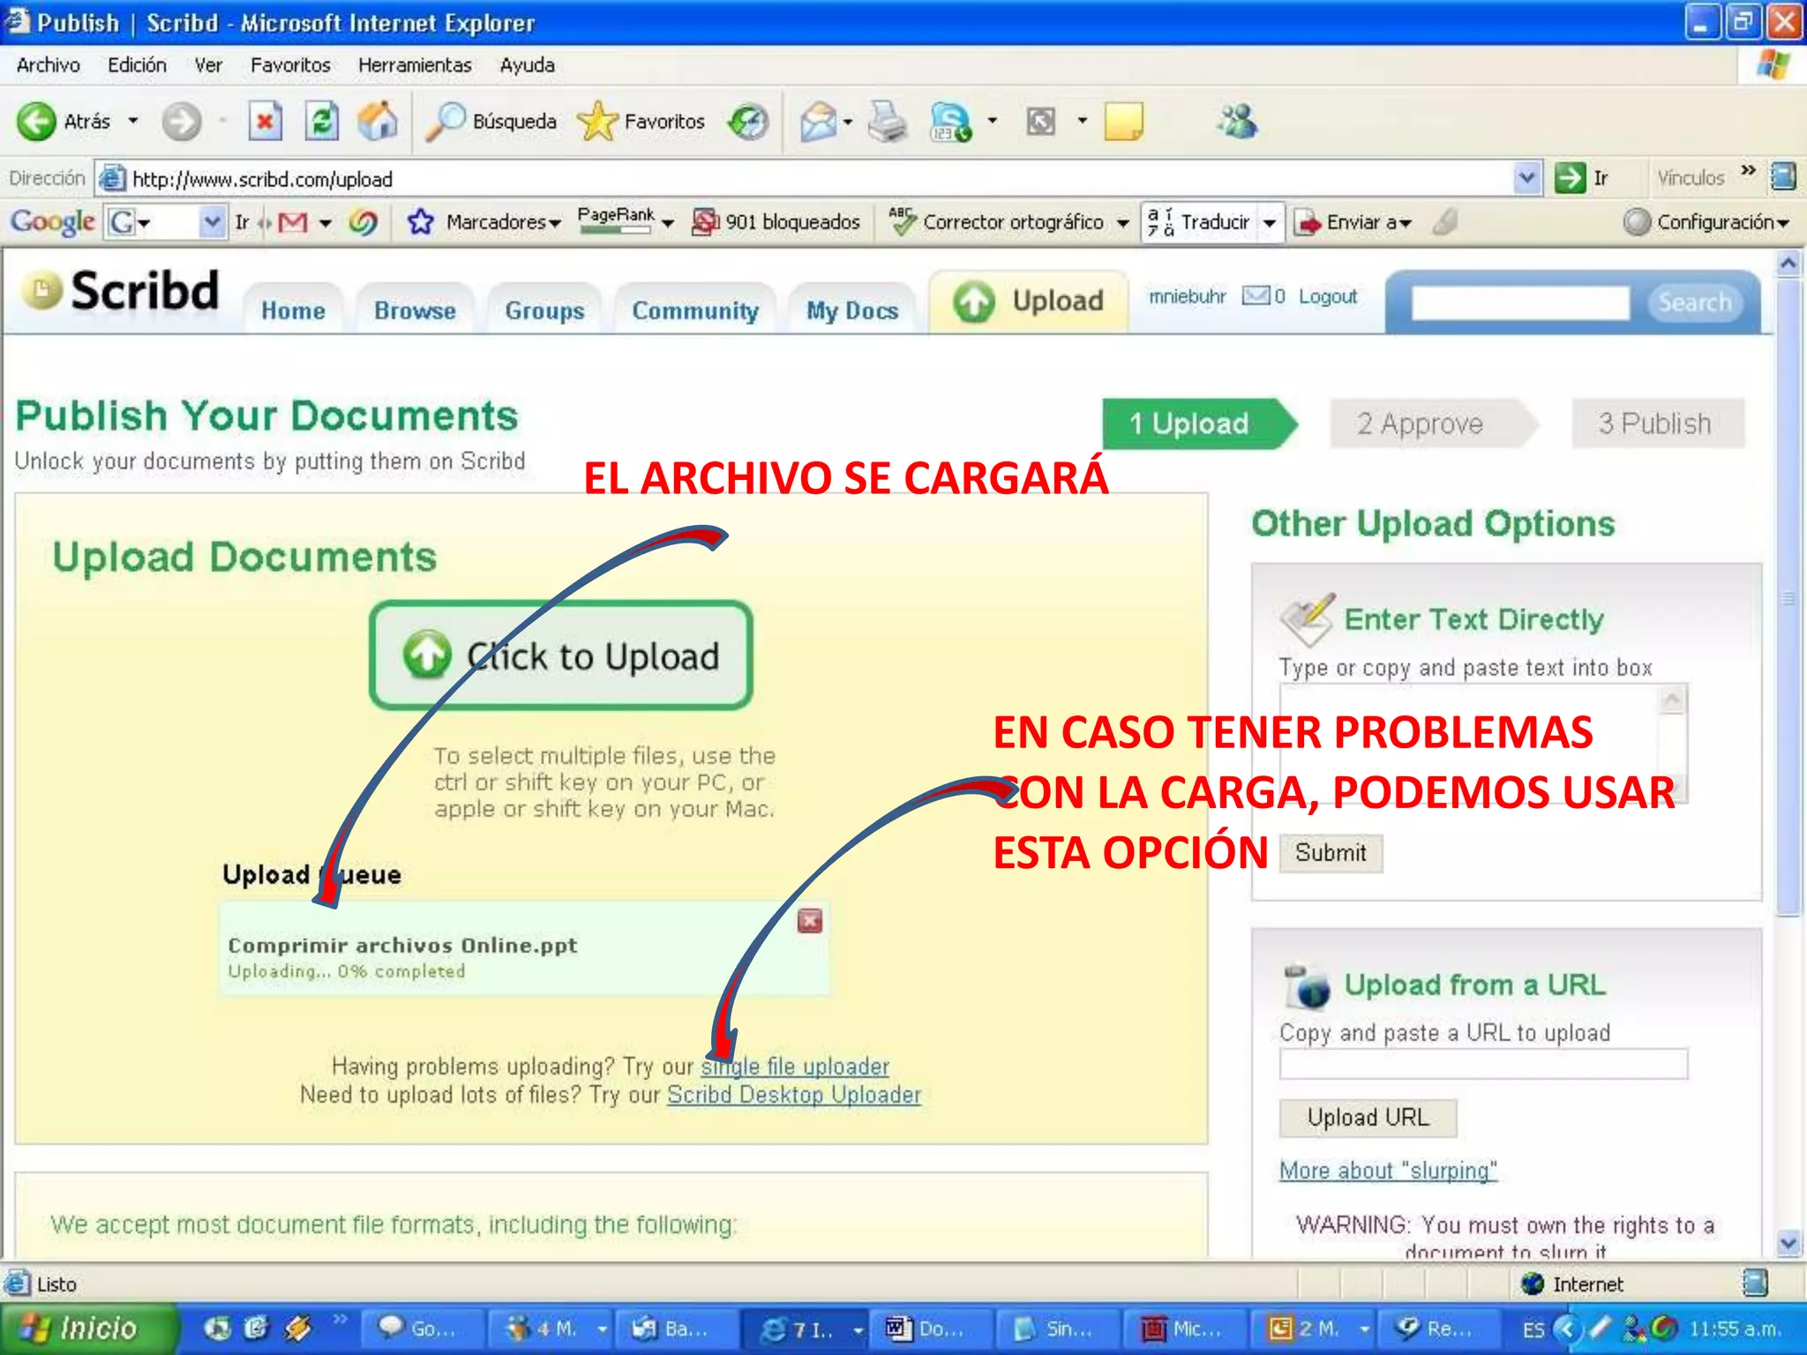
Task: Expand the address bar dropdown
Action: click(x=1526, y=178)
